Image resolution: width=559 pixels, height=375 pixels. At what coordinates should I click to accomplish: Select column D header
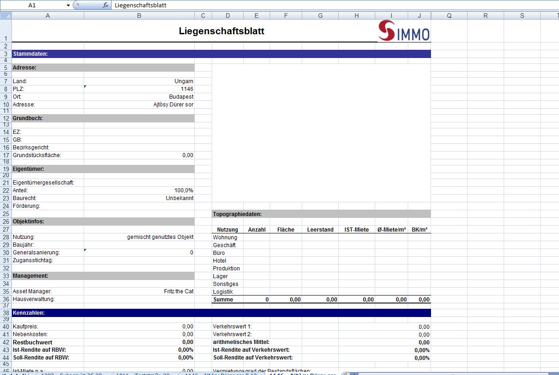pos(228,16)
